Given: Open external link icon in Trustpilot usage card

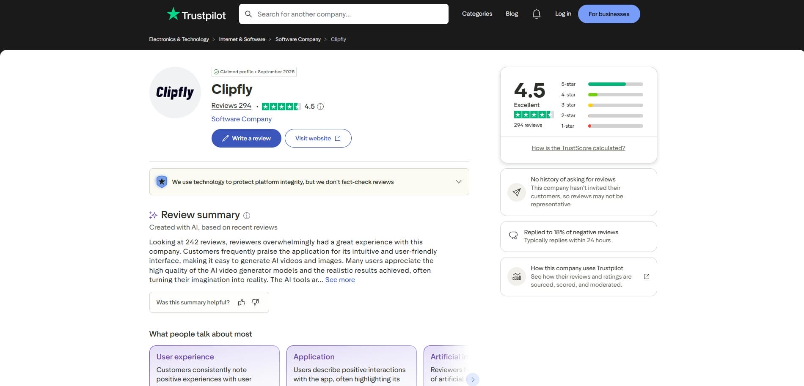Looking at the screenshot, I should pyautogui.click(x=647, y=276).
